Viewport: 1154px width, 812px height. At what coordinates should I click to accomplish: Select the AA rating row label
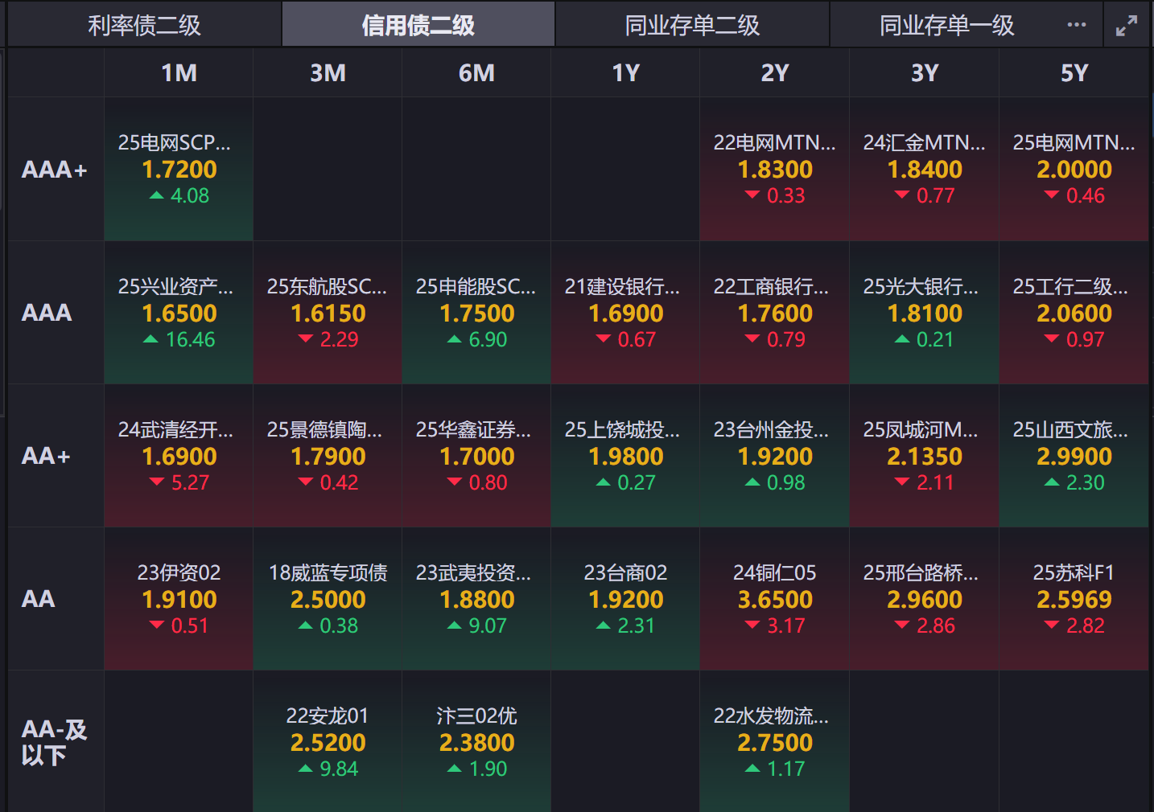[38, 599]
